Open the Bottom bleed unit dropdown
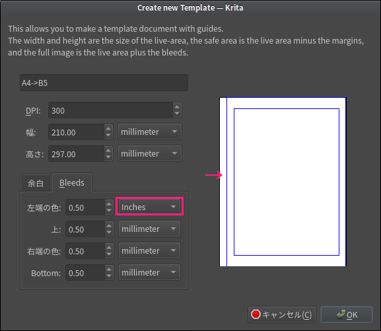Image resolution: width=381 pixels, height=331 pixels. 149,272
